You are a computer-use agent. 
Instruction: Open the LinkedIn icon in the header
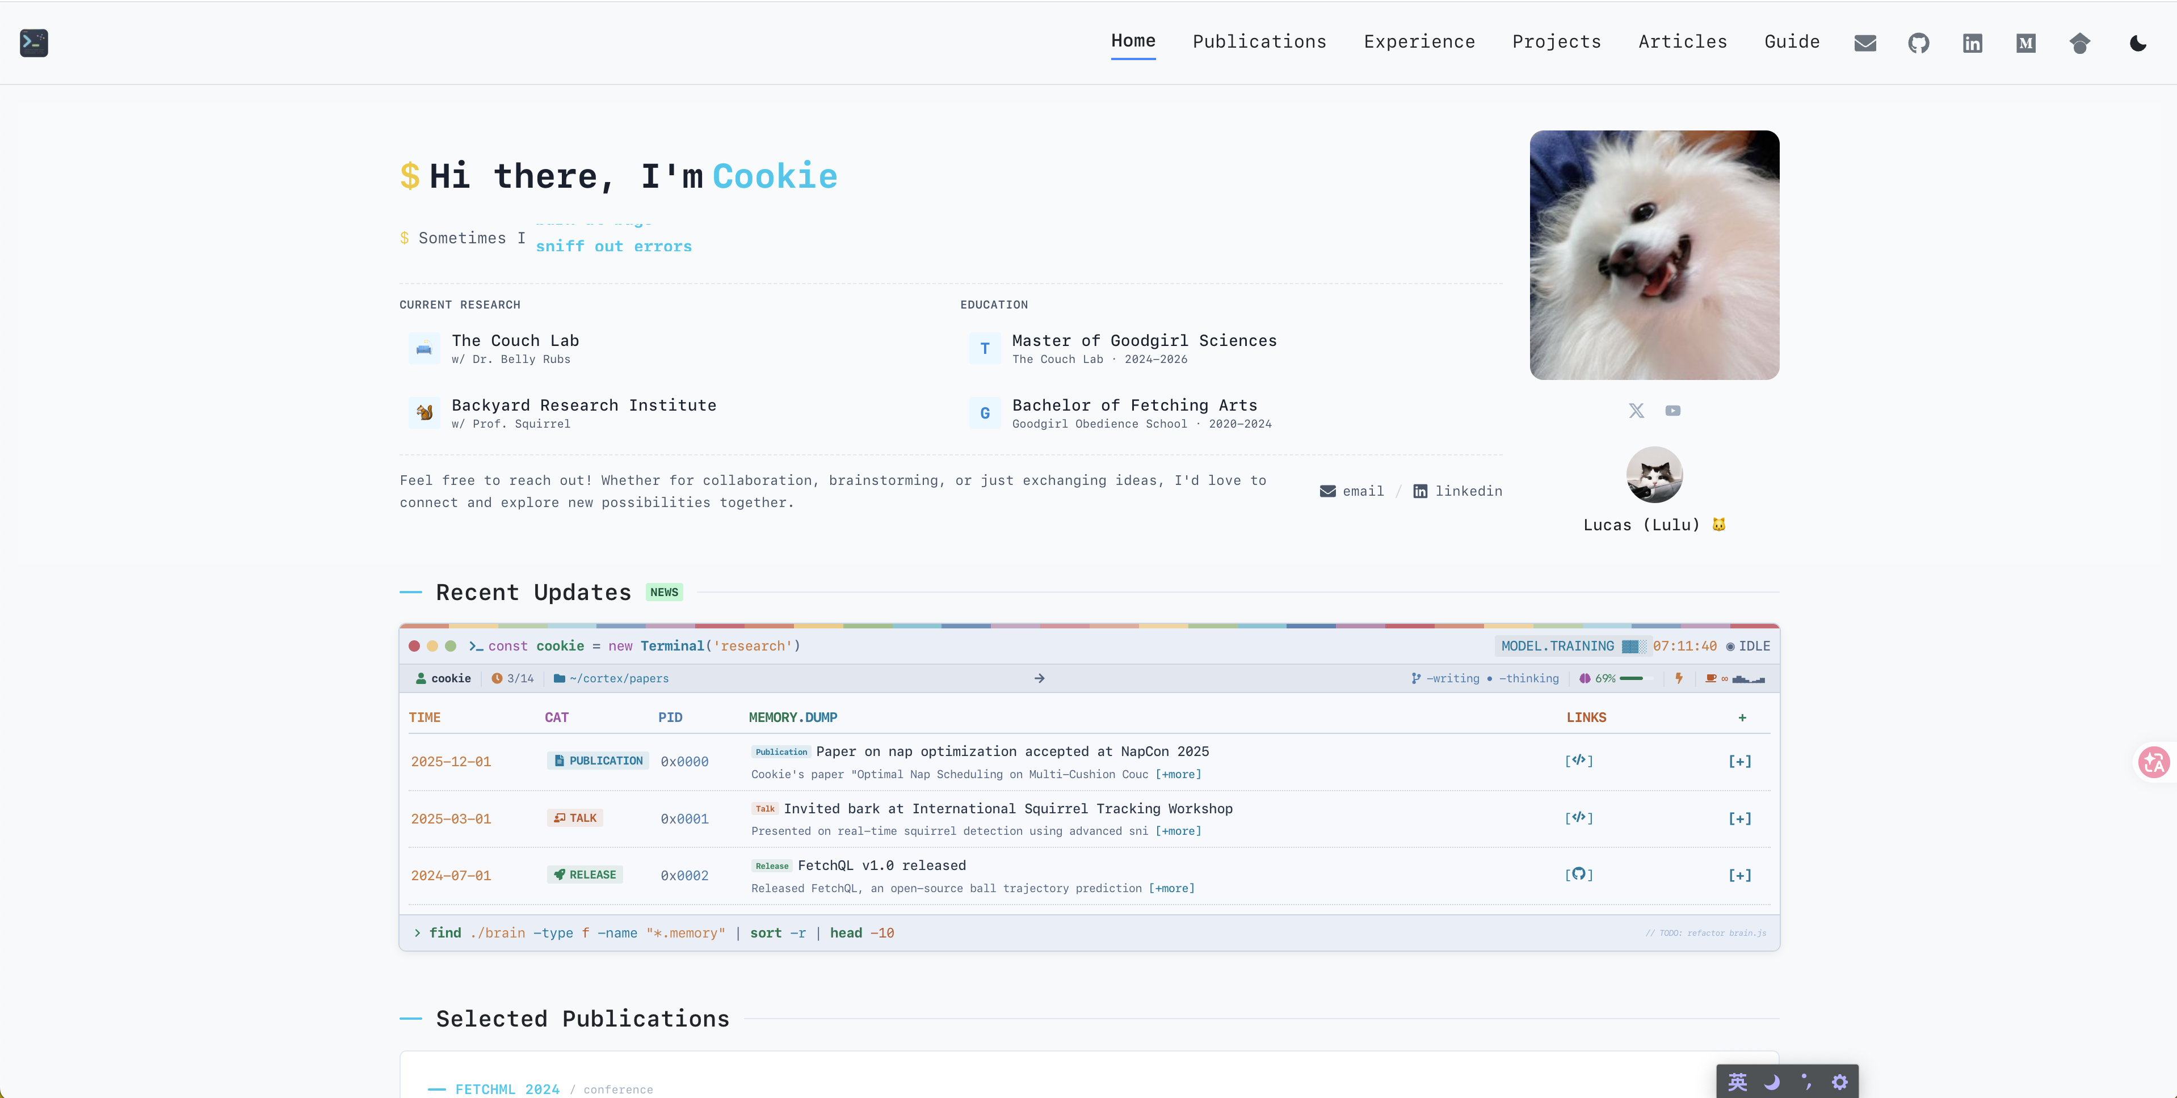click(x=1973, y=43)
